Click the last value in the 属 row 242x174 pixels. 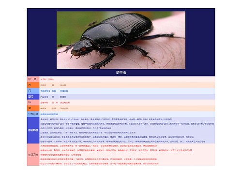(x=64, y=108)
